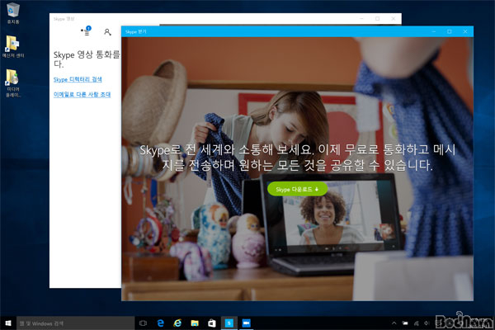Show hidden system tray icons
The width and height of the screenshot is (495, 330).
point(394,323)
